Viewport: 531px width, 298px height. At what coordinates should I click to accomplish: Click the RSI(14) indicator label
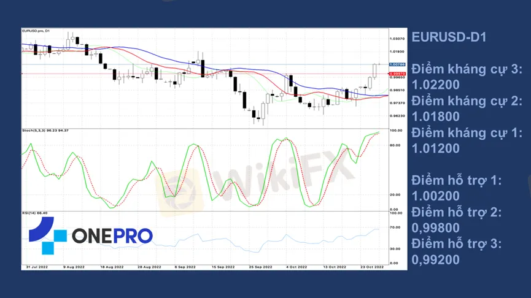(34, 213)
